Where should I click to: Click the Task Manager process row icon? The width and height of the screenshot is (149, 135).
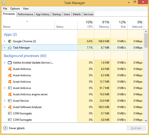[x=10, y=48]
